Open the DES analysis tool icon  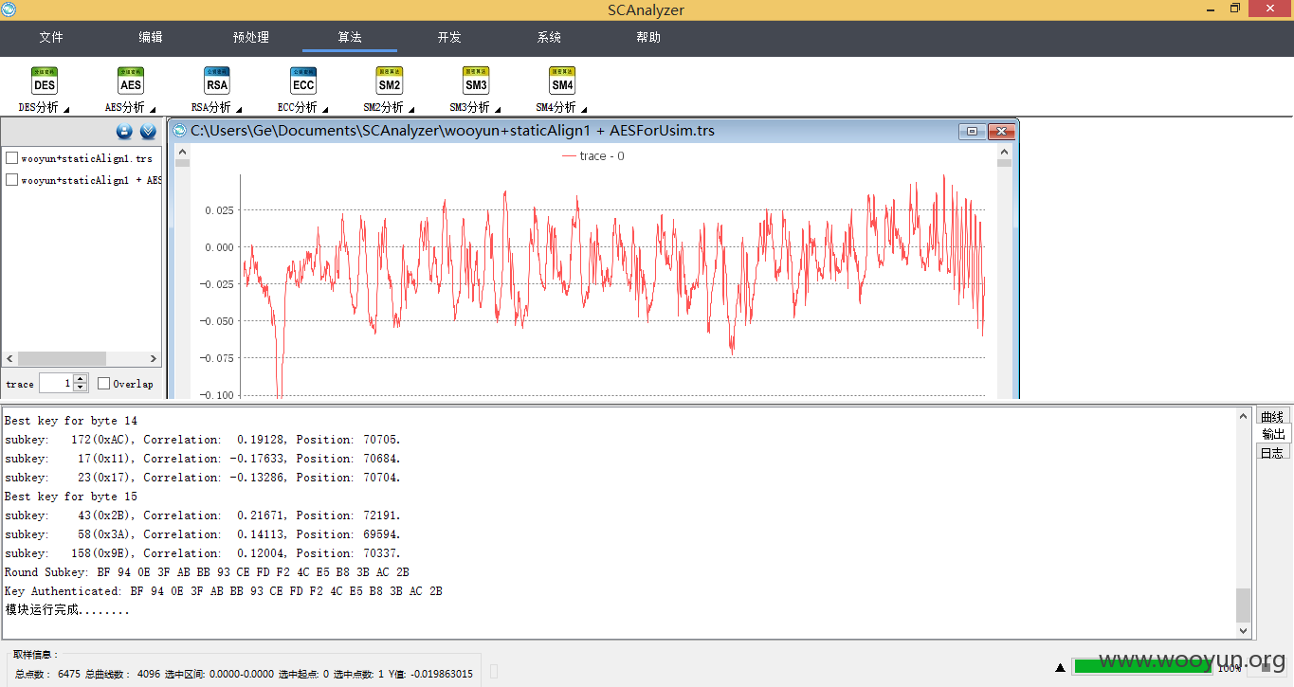(x=45, y=81)
